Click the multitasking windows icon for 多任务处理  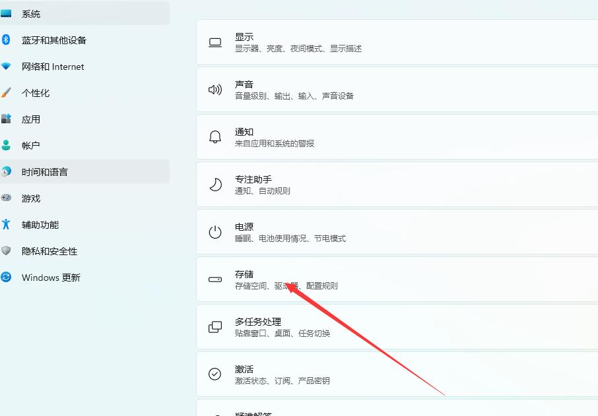(x=215, y=326)
